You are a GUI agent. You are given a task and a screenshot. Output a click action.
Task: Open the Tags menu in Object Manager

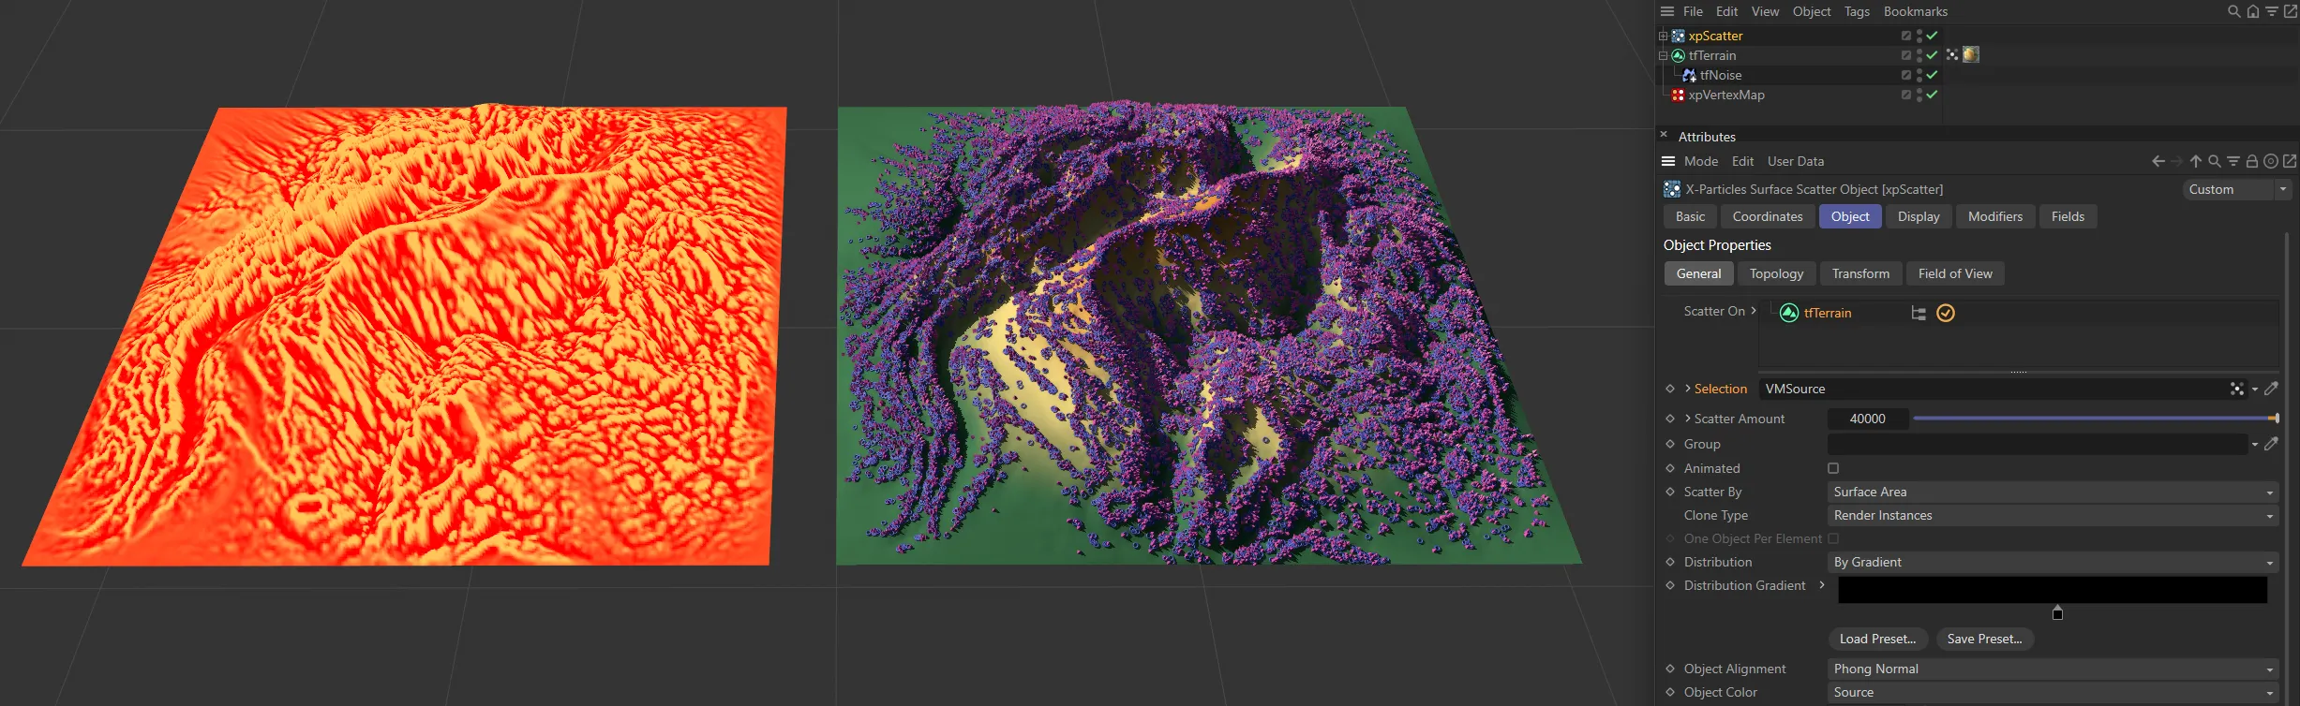[x=1857, y=11]
